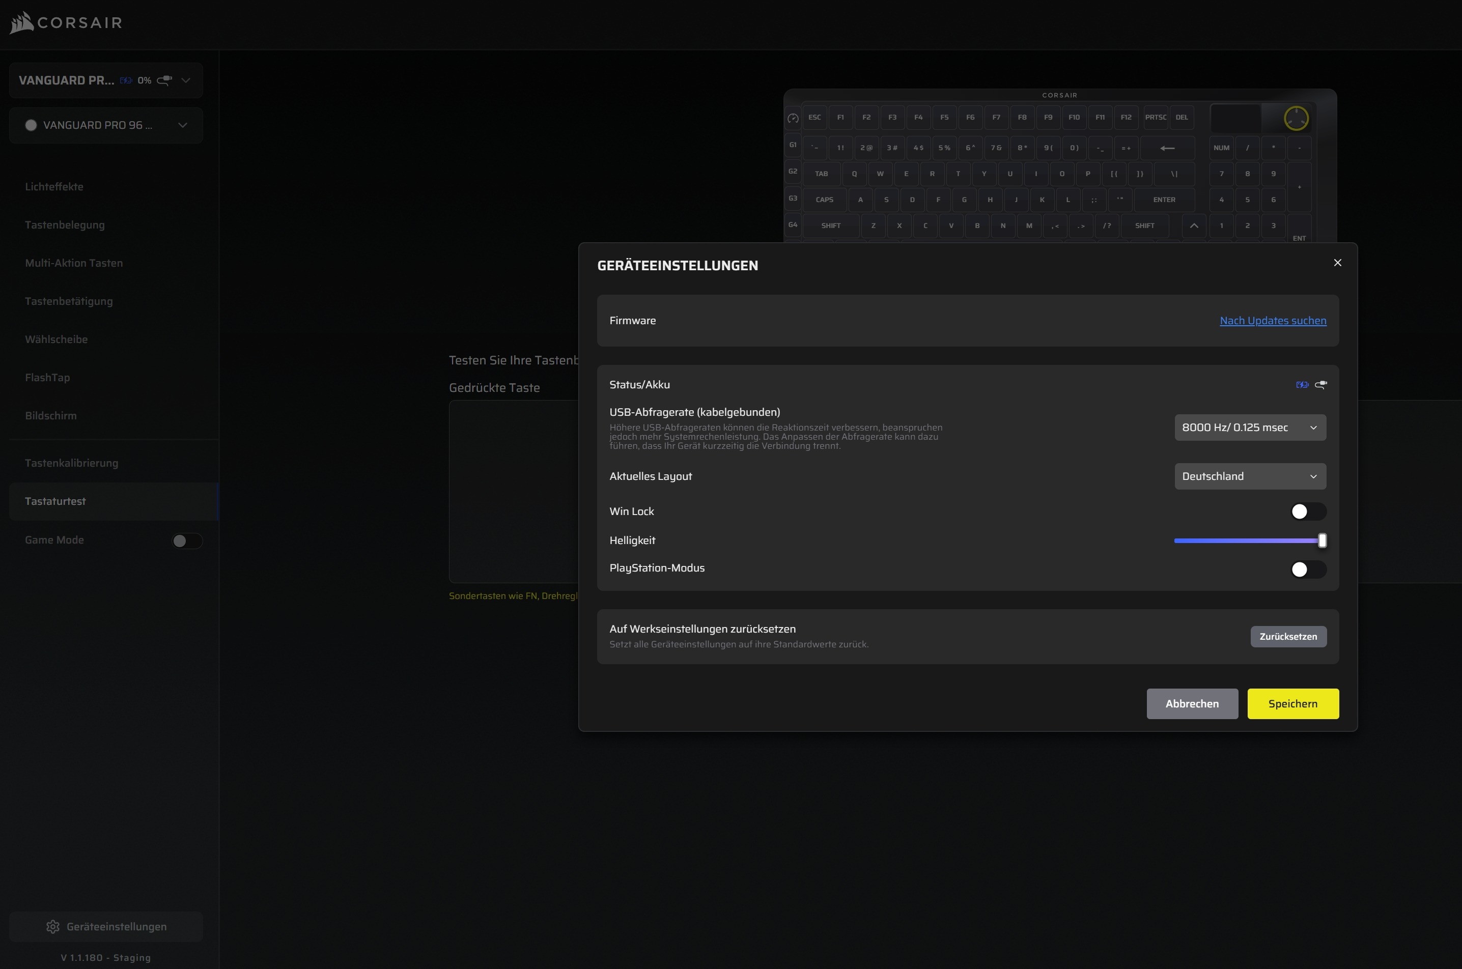Screen dimensions: 1462x969
Task: Click USB connection icon in device header
Action: click(164, 80)
